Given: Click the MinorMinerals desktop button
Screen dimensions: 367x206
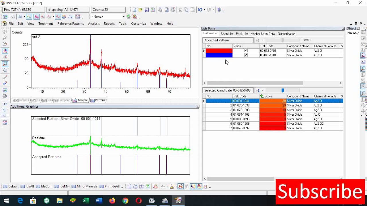Looking at the screenshot, I should (x=85, y=187).
